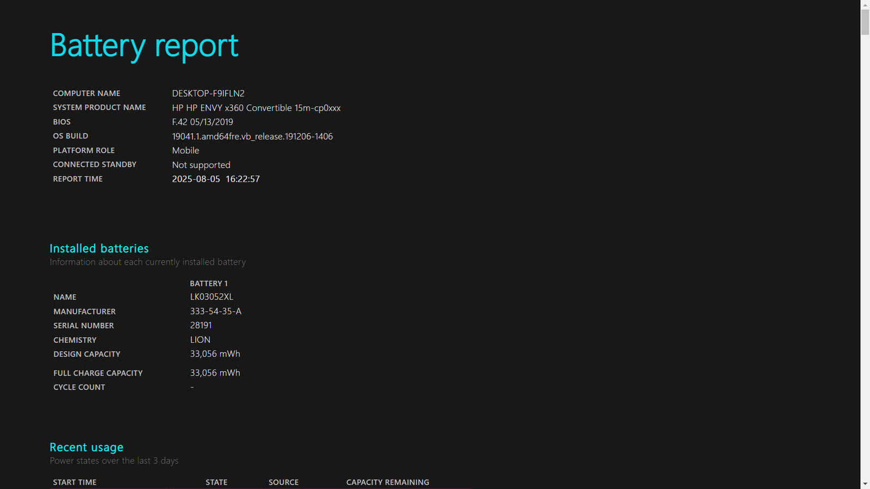Select HP ENVY x360 Convertible product name
The width and height of the screenshot is (870, 489).
pyautogui.click(x=256, y=108)
